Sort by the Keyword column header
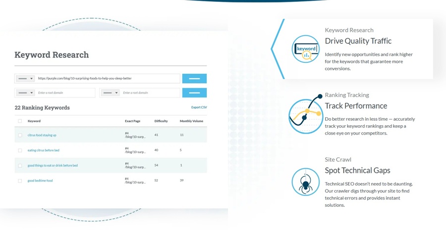 (x=34, y=121)
